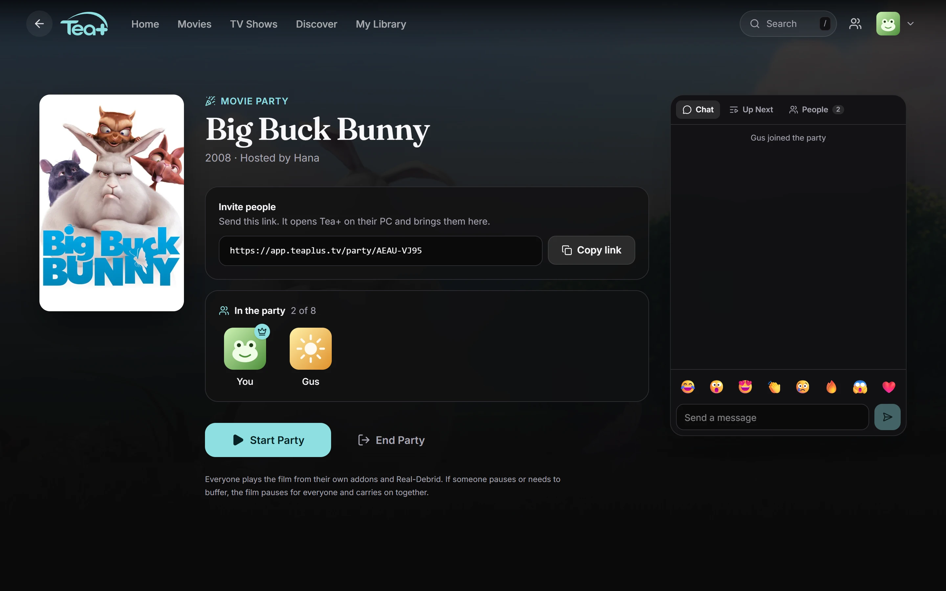Click the "2008 · Hosted by Hana" text
Screen dimensions: 946x591
(262, 158)
